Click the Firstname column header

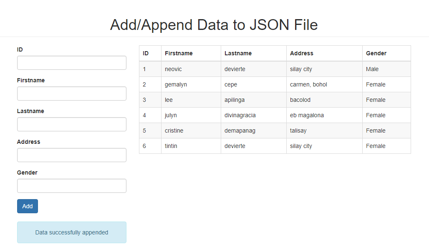(178, 53)
